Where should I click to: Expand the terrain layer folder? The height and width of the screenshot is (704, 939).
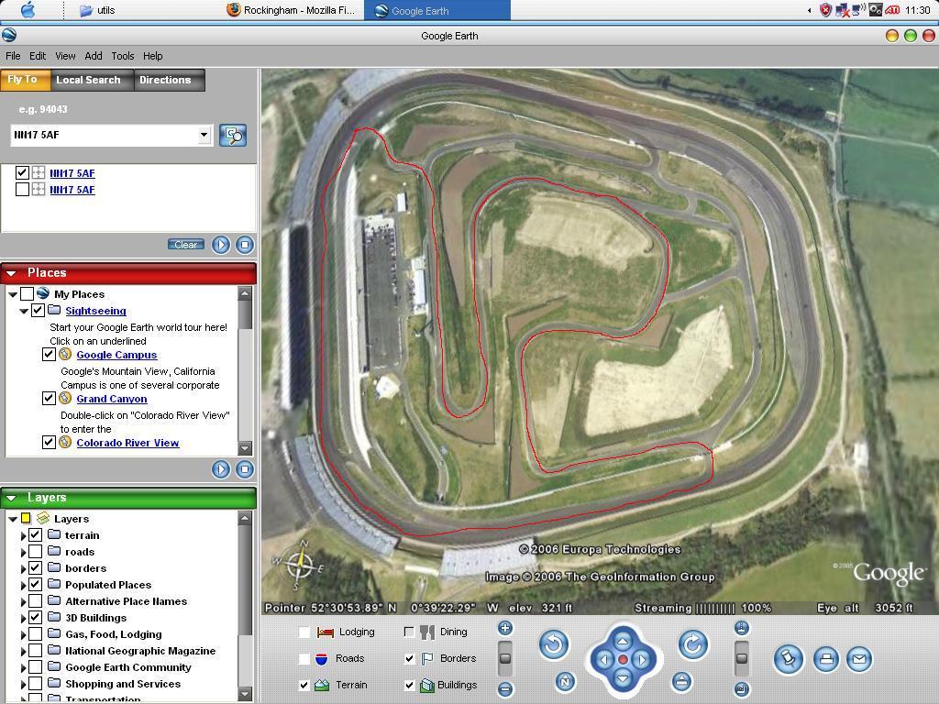[x=23, y=535]
